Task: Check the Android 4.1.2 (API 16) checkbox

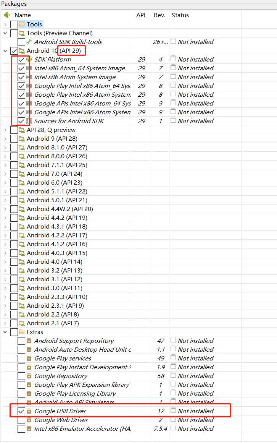Action: [x=14, y=244]
